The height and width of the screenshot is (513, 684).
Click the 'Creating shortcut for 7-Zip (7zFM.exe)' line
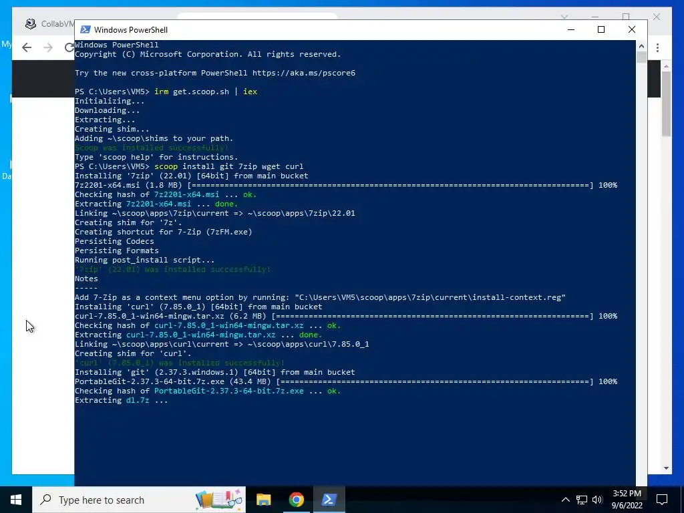[x=163, y=232]
